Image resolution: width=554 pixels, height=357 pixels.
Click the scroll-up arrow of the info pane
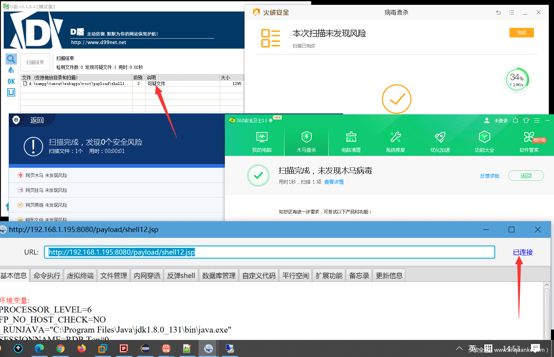click(547, 285)
